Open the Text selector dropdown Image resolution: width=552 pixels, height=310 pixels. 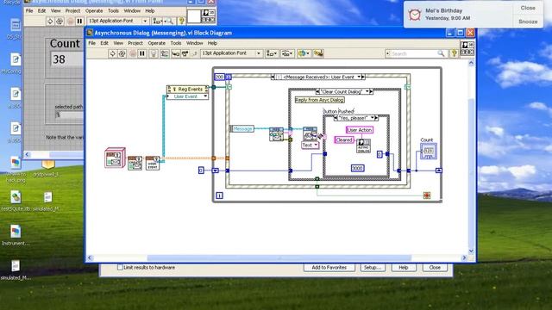click(310, 145)
